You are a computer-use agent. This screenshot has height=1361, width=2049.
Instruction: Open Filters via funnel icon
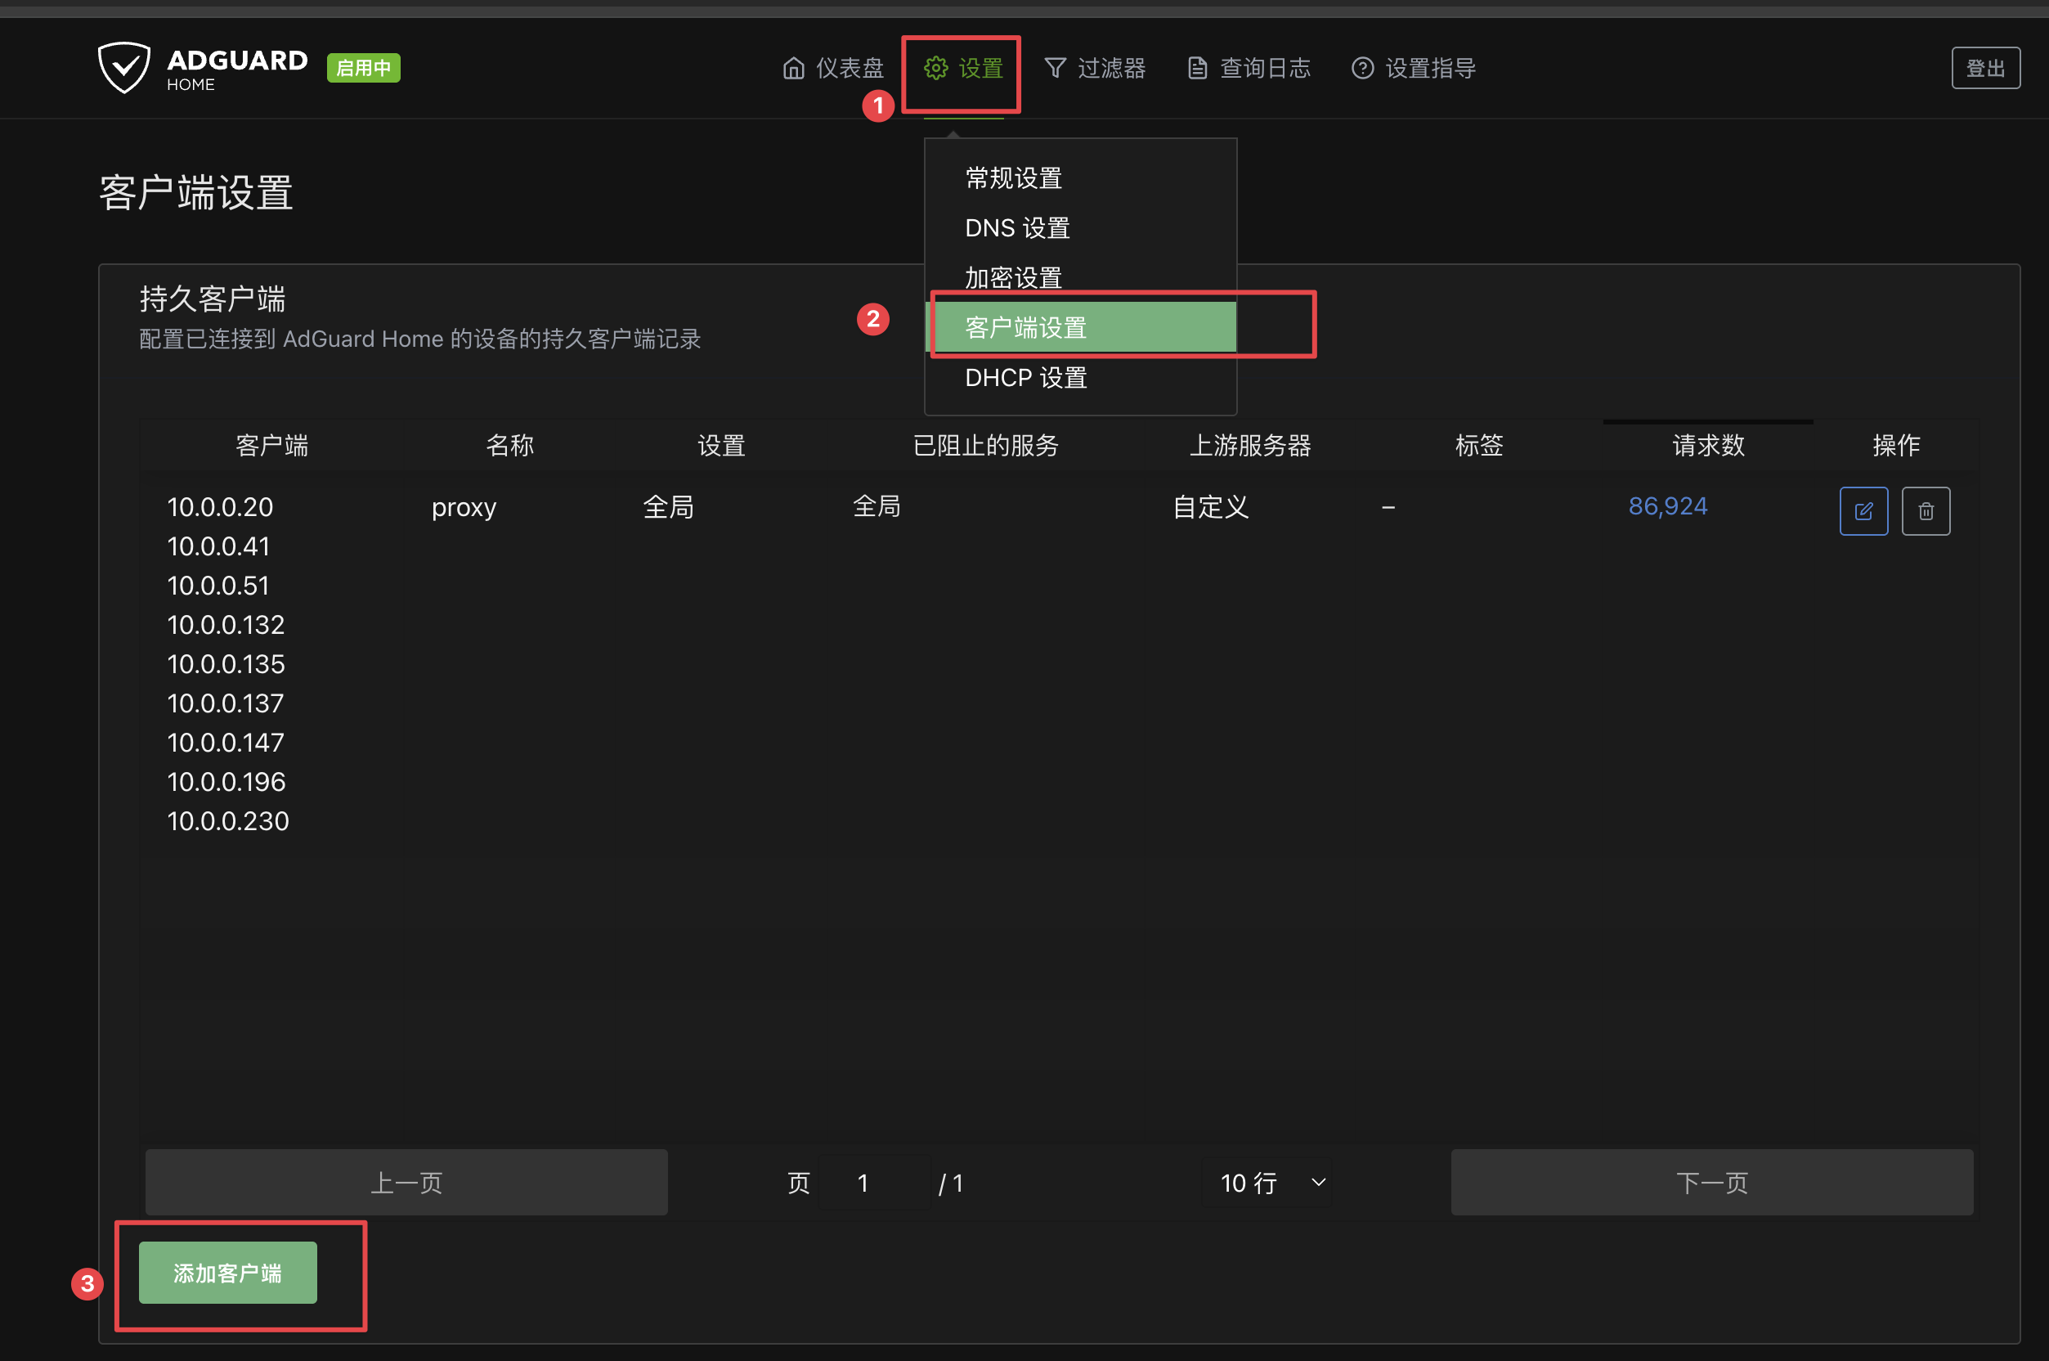pyautogui.click(x=1055, y=68)
